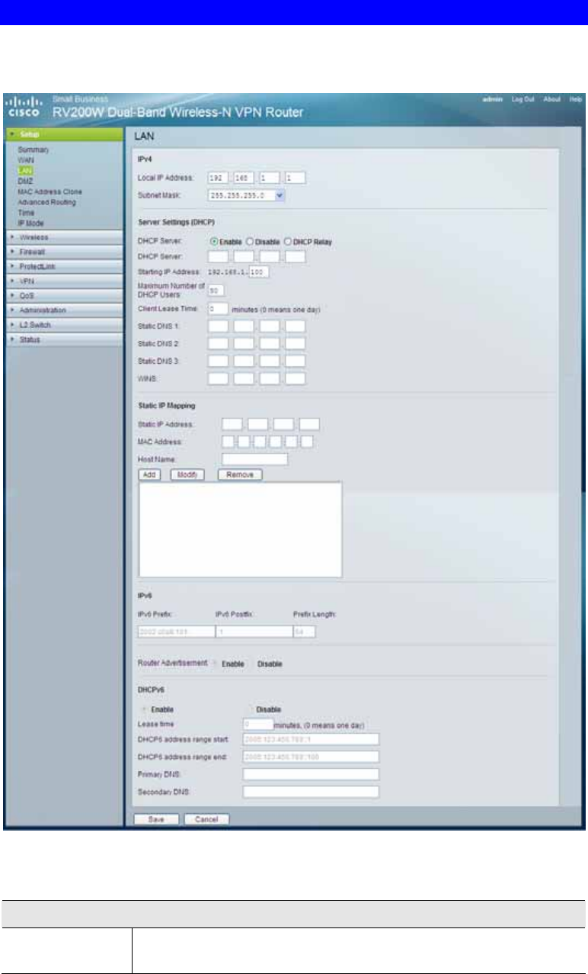
Task: Focus first octet of Local IP Address
Action: coord(218,177)
